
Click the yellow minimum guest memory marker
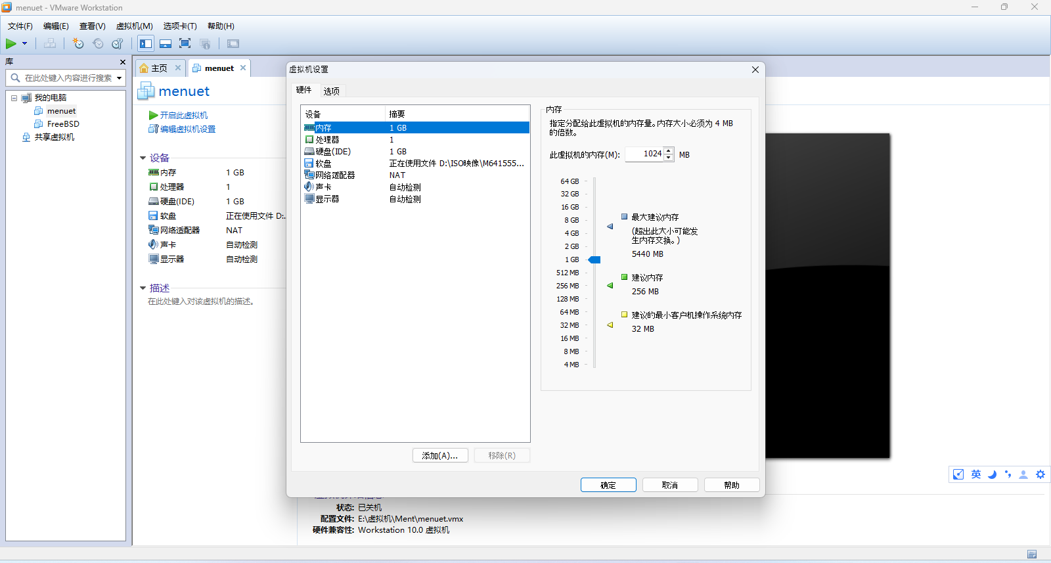(x=610, y=325)
